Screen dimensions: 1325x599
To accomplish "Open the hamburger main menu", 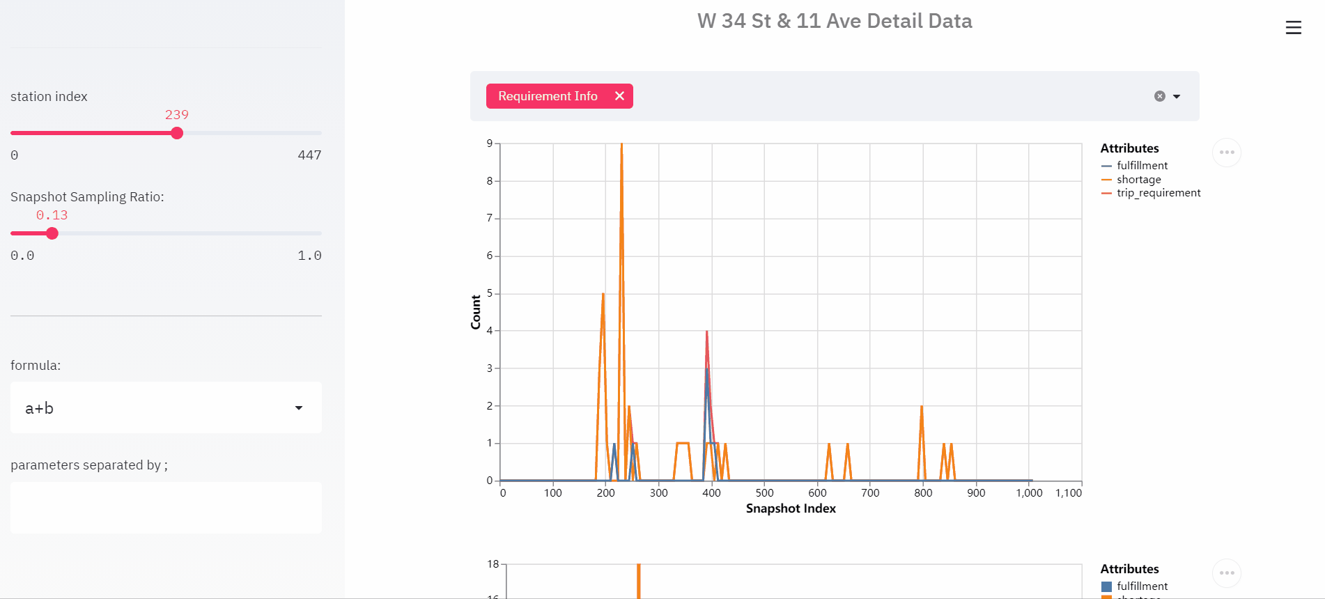I will point(1293,27).
